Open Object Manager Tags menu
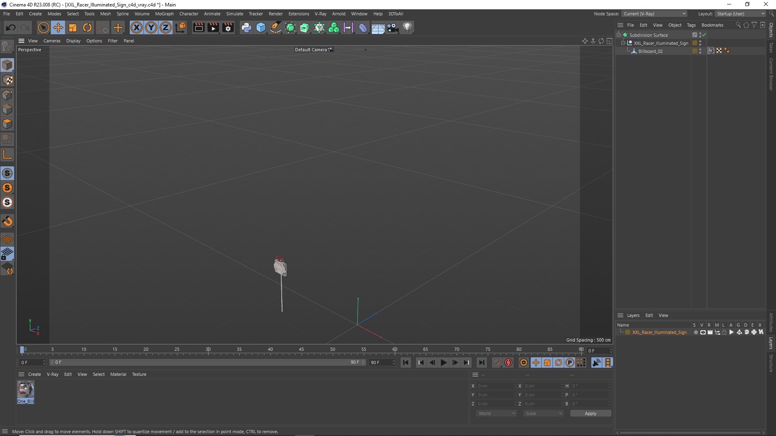 point(691,25)
